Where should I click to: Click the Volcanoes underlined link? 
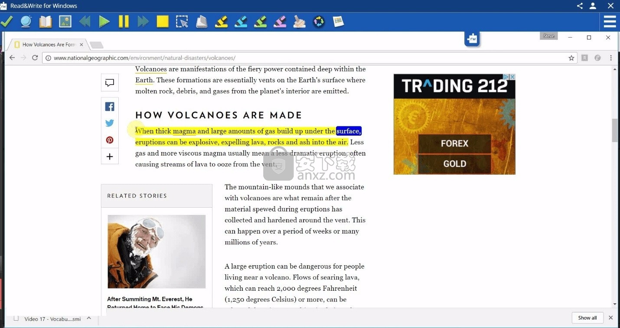pyautogui.click(x=151, y=69)
